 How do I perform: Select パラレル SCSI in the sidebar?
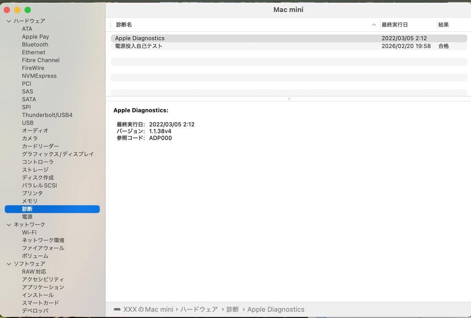pos(39,185)
